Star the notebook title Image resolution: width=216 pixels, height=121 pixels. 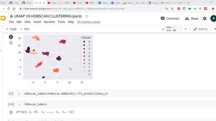pyautogui.click(x=87, y=16)
